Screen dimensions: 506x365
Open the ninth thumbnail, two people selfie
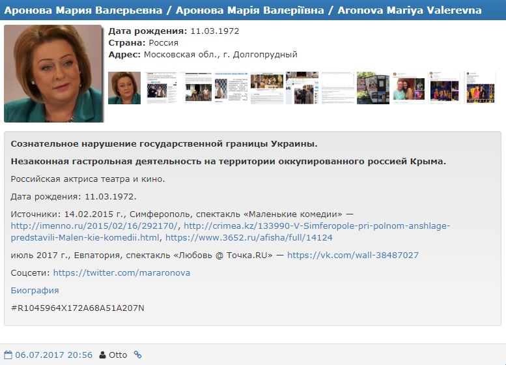pyautogui.click(x=408, y=88)
